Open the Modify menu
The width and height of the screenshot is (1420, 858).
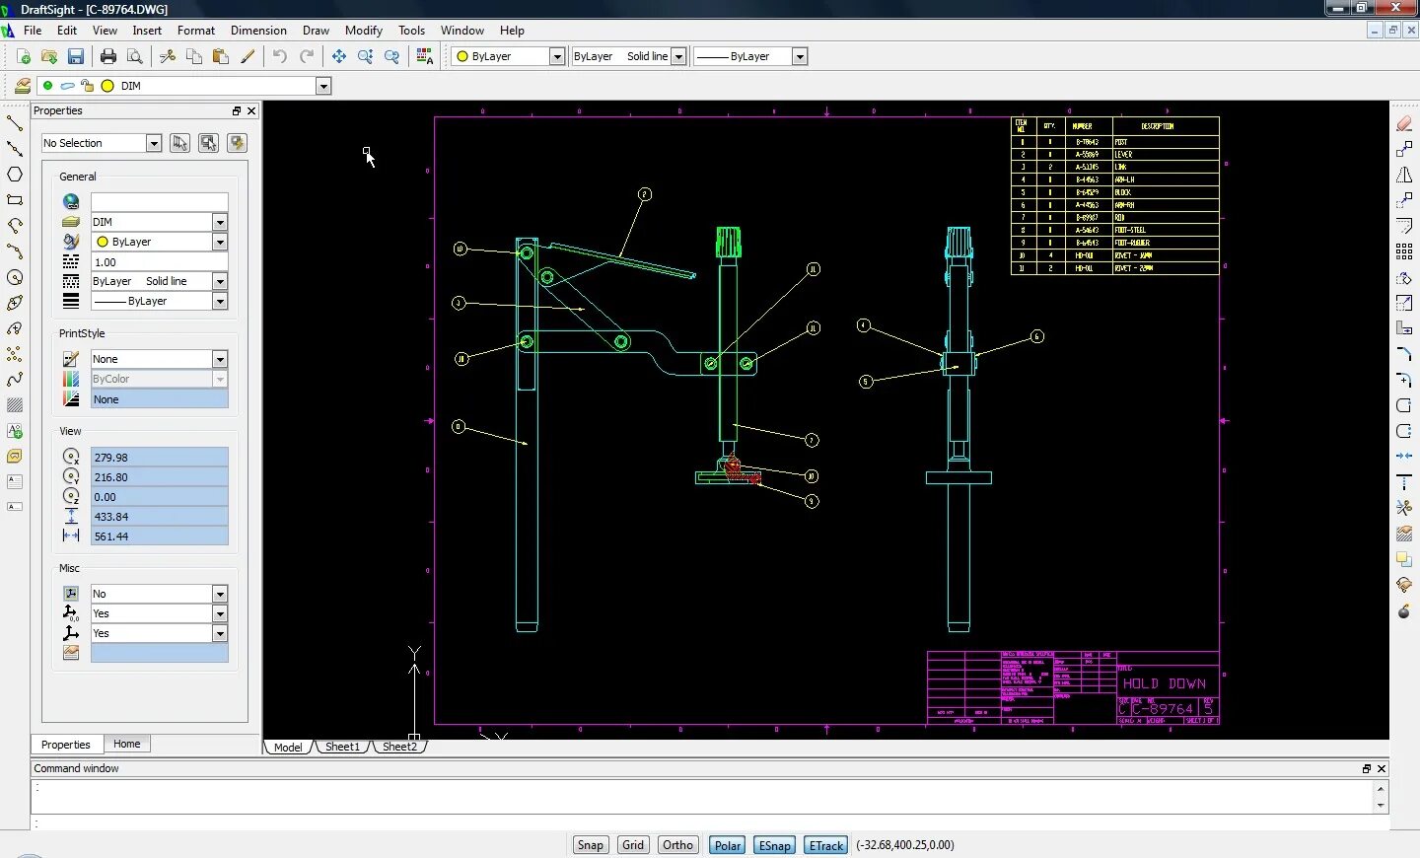pos(363,31)
